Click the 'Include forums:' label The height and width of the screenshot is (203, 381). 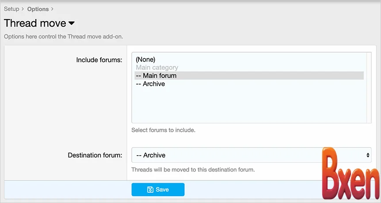pyautogui.click(x=99, y=60)
